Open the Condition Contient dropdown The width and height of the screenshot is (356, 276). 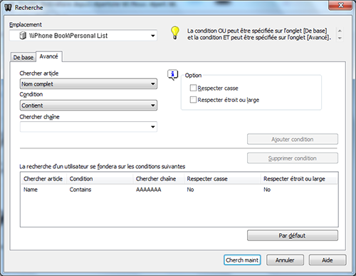point(88,106)
